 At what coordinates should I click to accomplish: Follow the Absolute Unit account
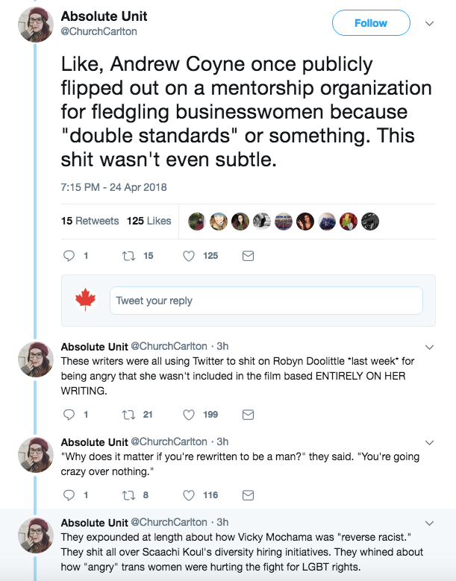[370, 23]
